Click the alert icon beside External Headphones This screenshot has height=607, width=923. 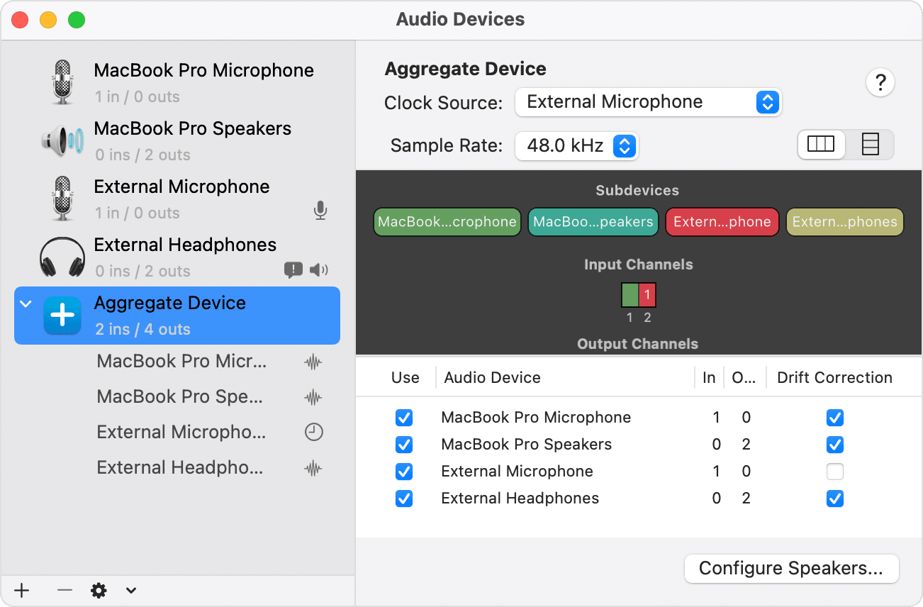293,269
